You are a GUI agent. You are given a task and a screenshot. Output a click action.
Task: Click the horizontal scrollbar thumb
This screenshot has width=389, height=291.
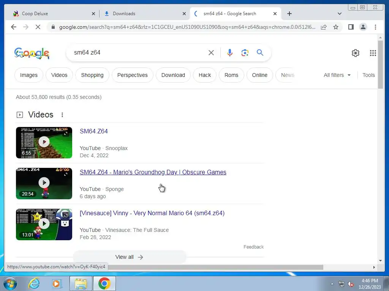coord(215,267)
